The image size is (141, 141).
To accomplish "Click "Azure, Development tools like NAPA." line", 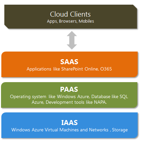I will point(69,102).
